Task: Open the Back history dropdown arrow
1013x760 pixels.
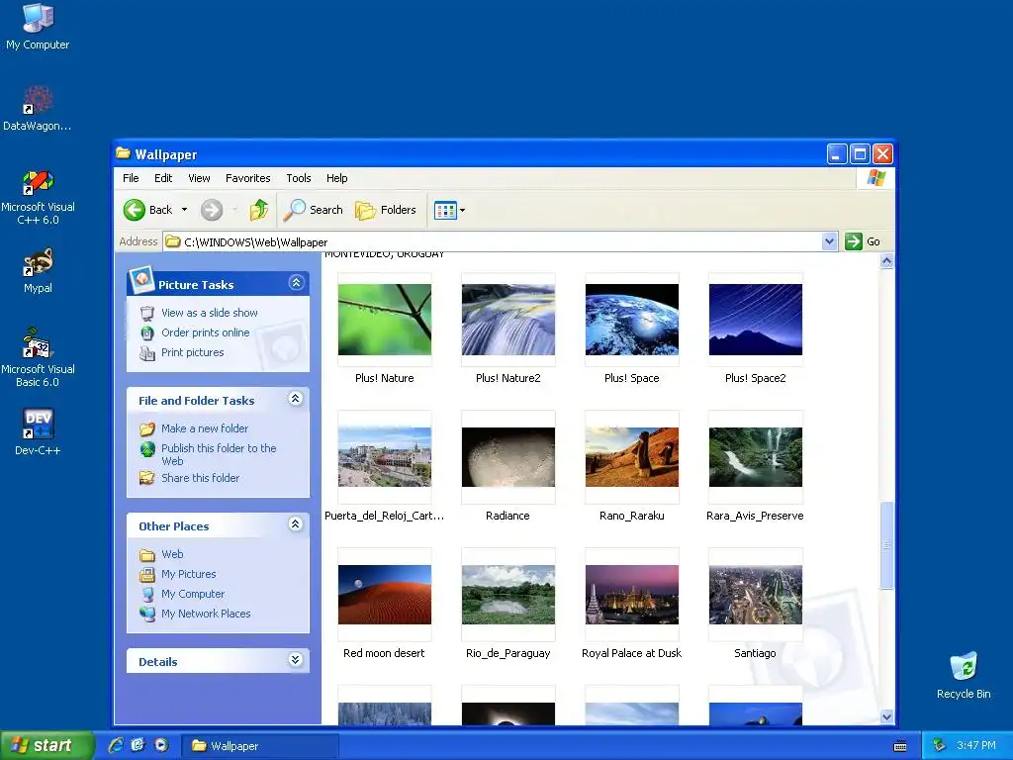Action: [x=184, y=210]
